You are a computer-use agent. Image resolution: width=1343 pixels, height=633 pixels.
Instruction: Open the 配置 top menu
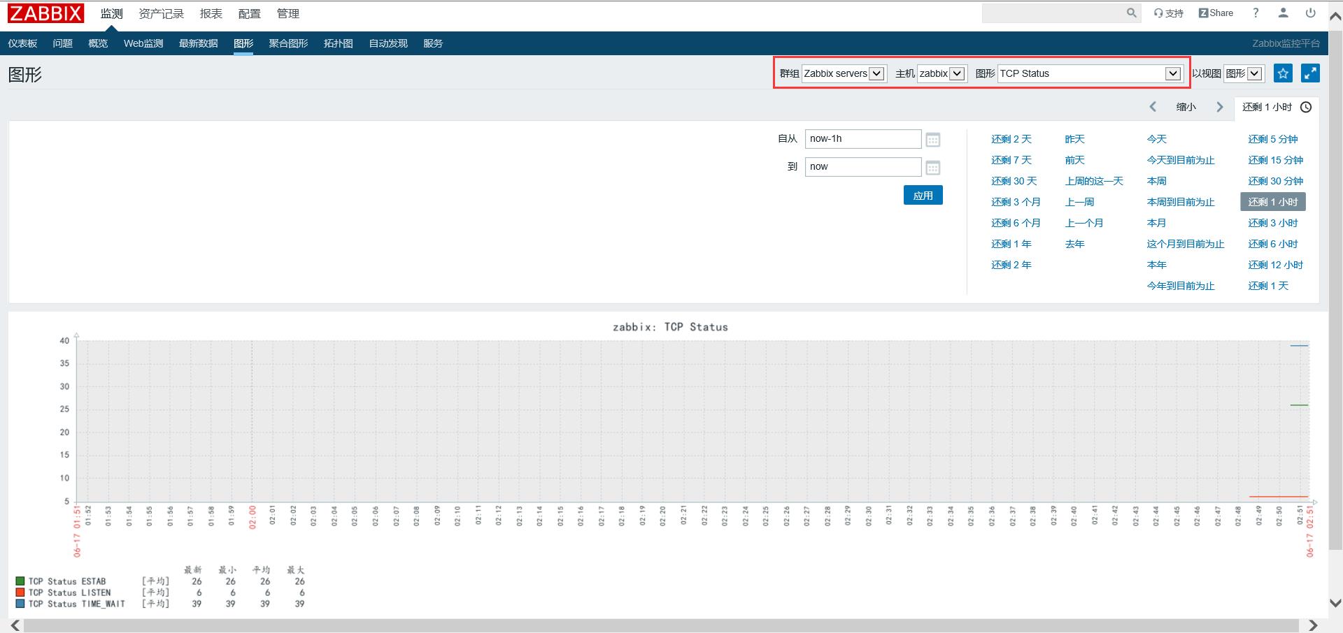[249, 14]
